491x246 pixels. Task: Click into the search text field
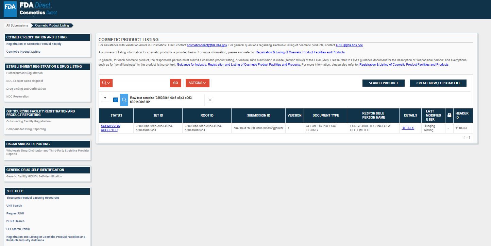click(141, 83)
